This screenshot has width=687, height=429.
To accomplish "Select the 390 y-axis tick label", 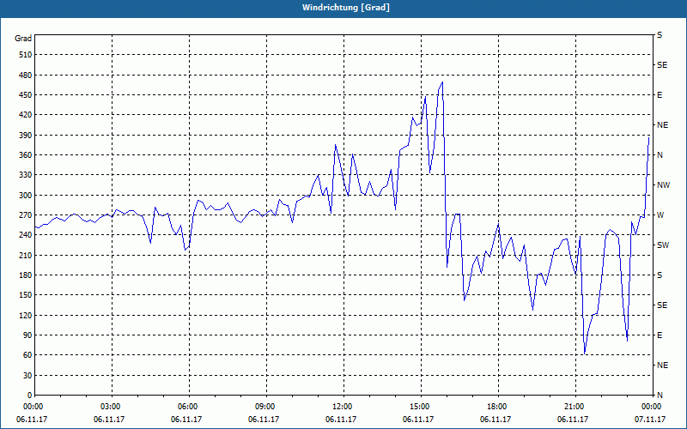I will (x=26, y=136).
